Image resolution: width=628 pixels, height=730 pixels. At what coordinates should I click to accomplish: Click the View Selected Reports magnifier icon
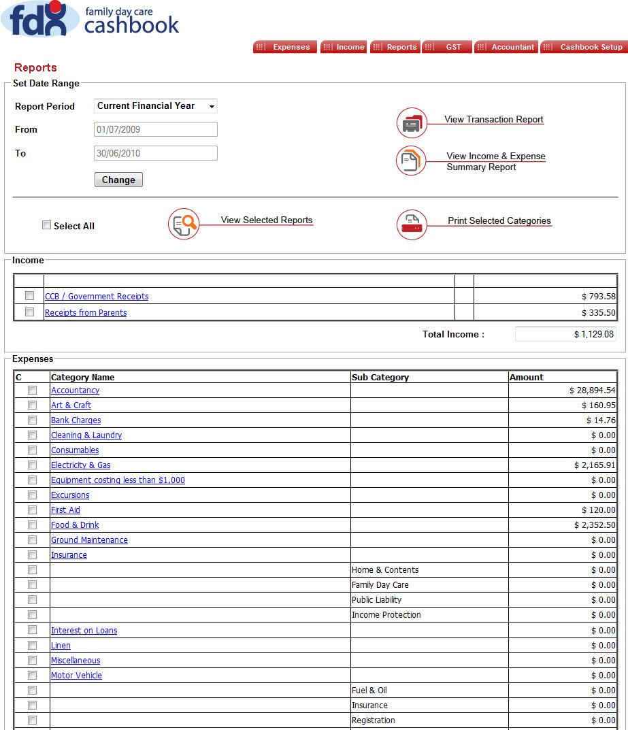click(x=184, y=224)
